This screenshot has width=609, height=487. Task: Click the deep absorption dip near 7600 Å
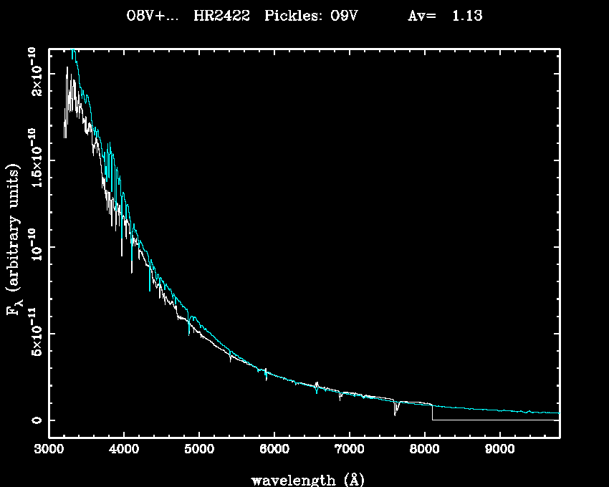coord(395,410)
